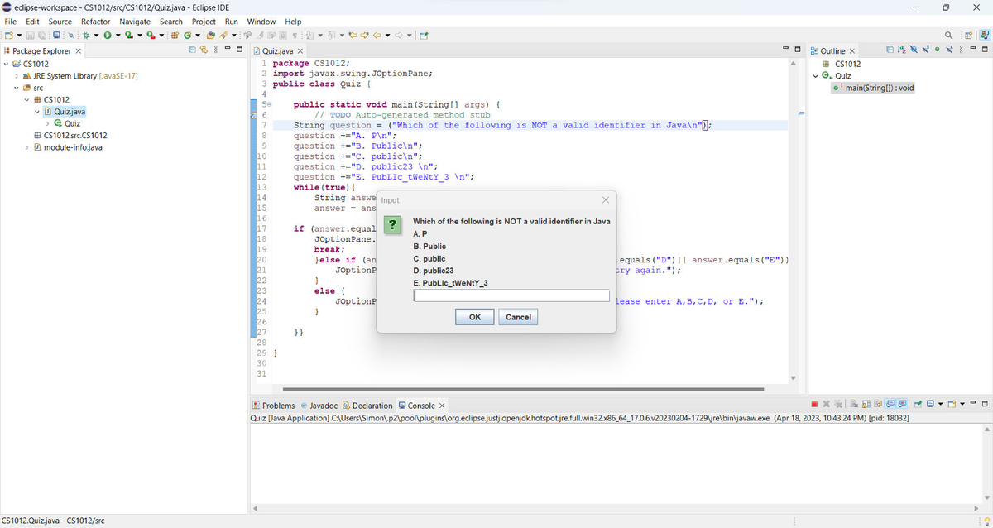
Task: Click the Debug bug icon in toolbar
Action: pos(86,36)
